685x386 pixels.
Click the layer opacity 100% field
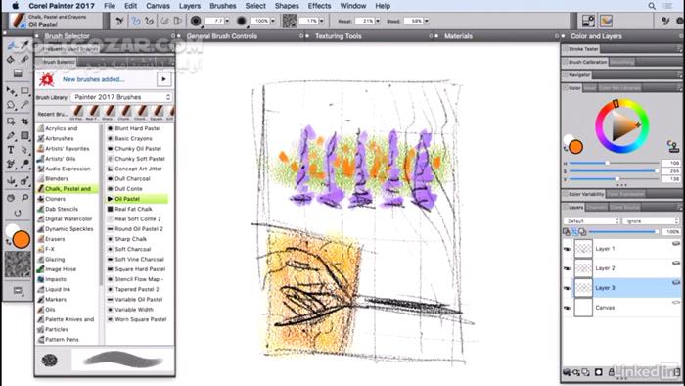tap(671, 231)
